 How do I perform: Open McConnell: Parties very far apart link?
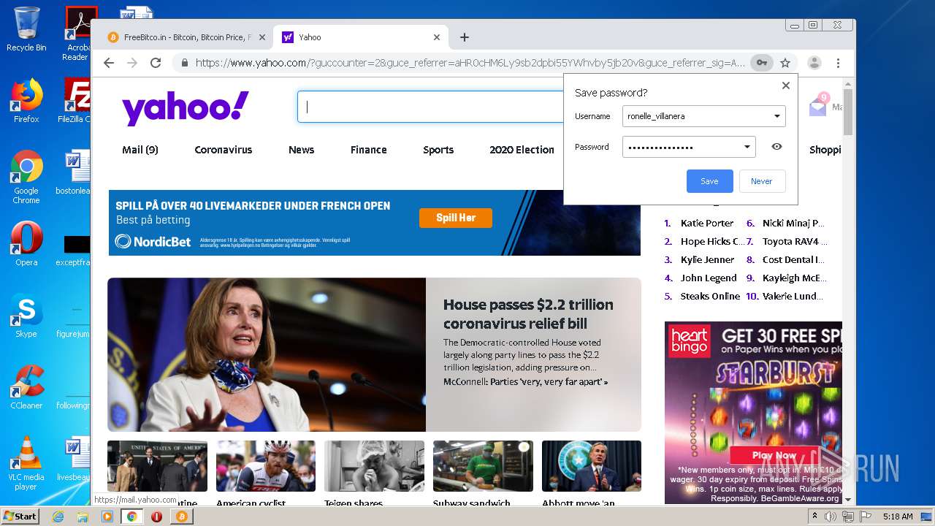pyautogui.click(x=525, y=382)
